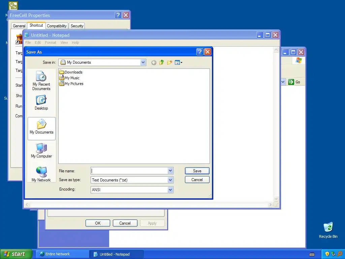Select My Computer in the places bar
This screenshot has width=345, height=259.
(41, 151)
